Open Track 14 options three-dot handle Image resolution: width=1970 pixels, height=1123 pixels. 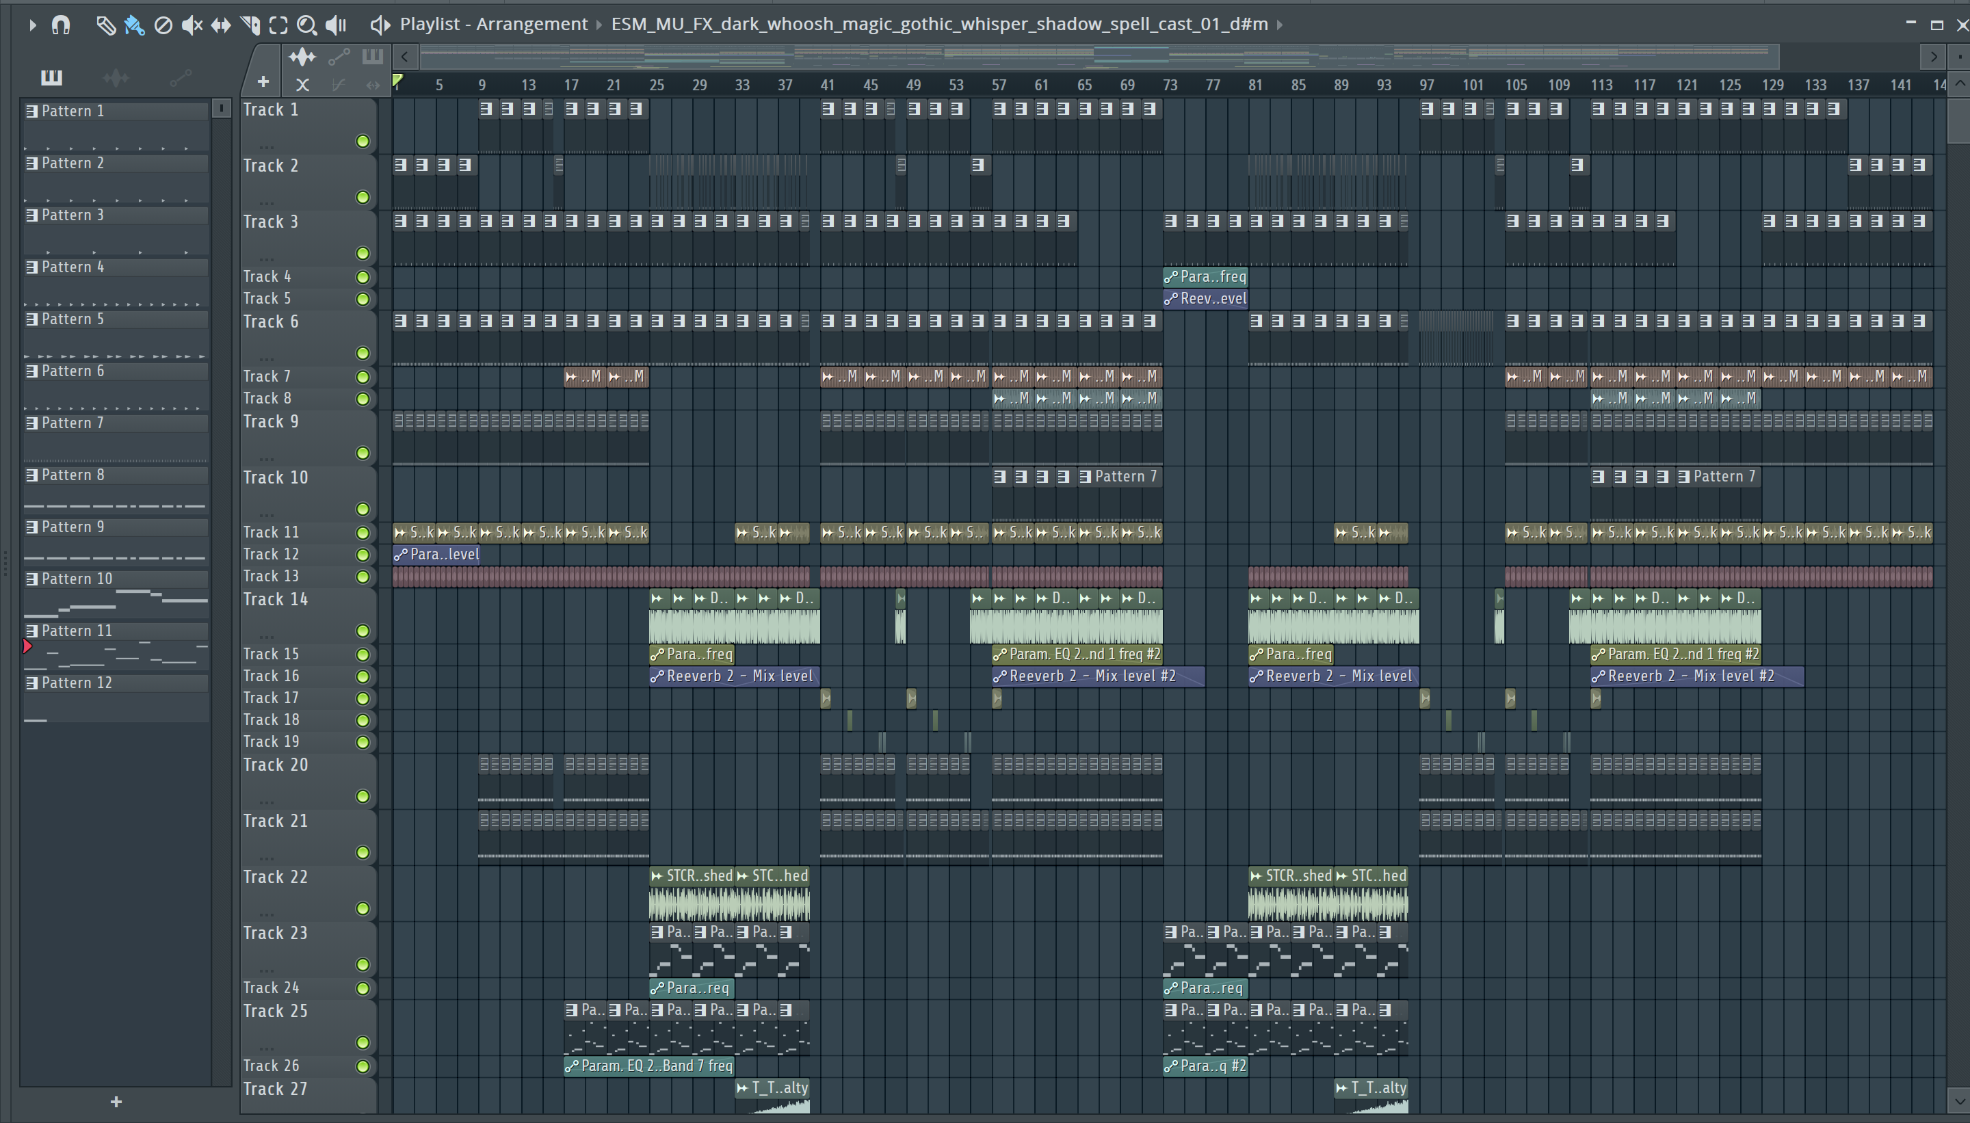coord(267,636)
